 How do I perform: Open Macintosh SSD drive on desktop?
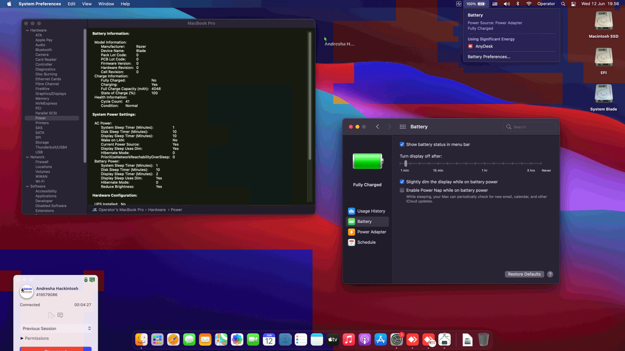click(x=604, y=25)
